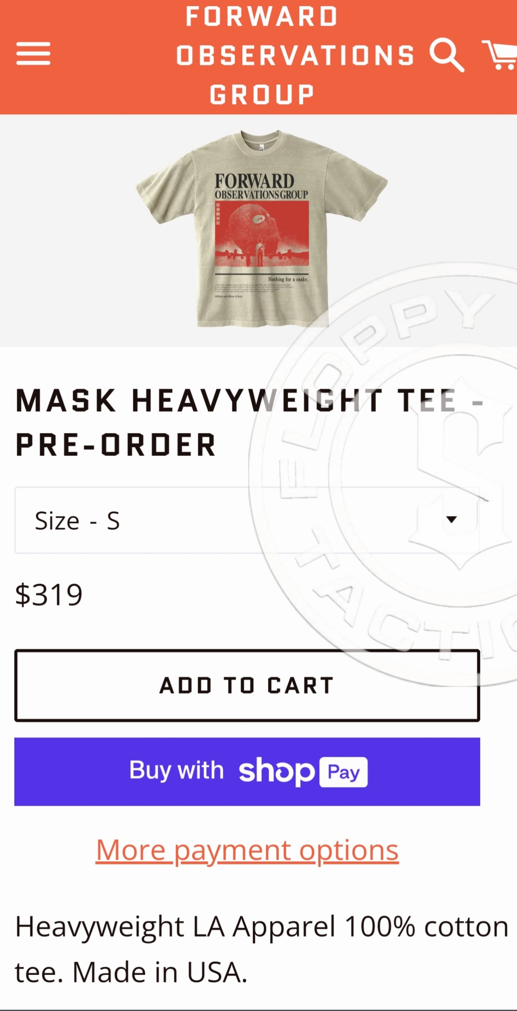Tap the shield S logo in watermark
517x1011 pixels.
coord(462,475)
